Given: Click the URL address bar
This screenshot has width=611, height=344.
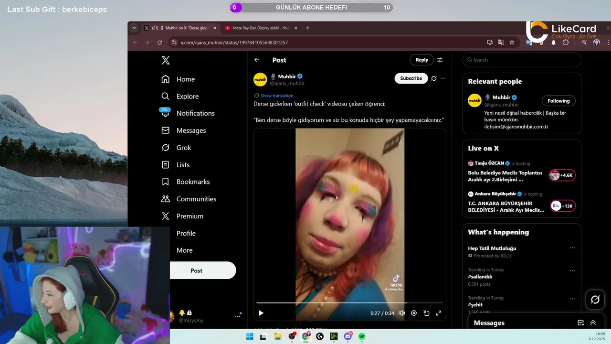Looking at the screenshot, I should point(329,43).
